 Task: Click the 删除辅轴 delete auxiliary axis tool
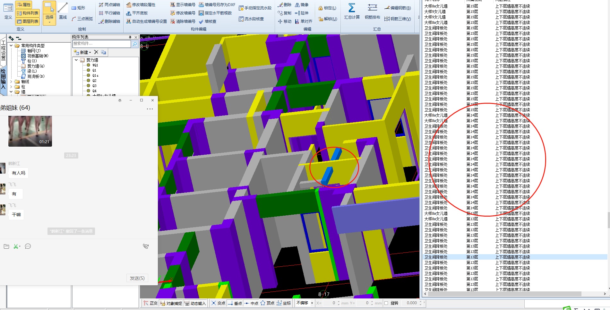(x=109, y=21)
